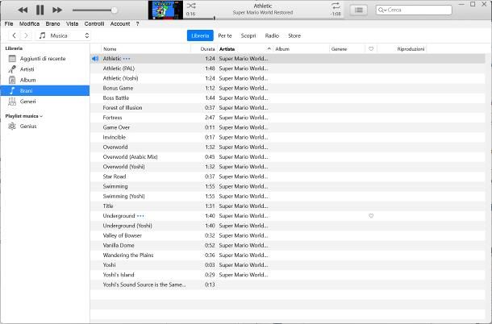Image resolution: width=492 pixels, height=324 pixels.
Task: Select the song Overworld (Arabic Mix)
Action: pyautogui.click(x=287, y=157)
